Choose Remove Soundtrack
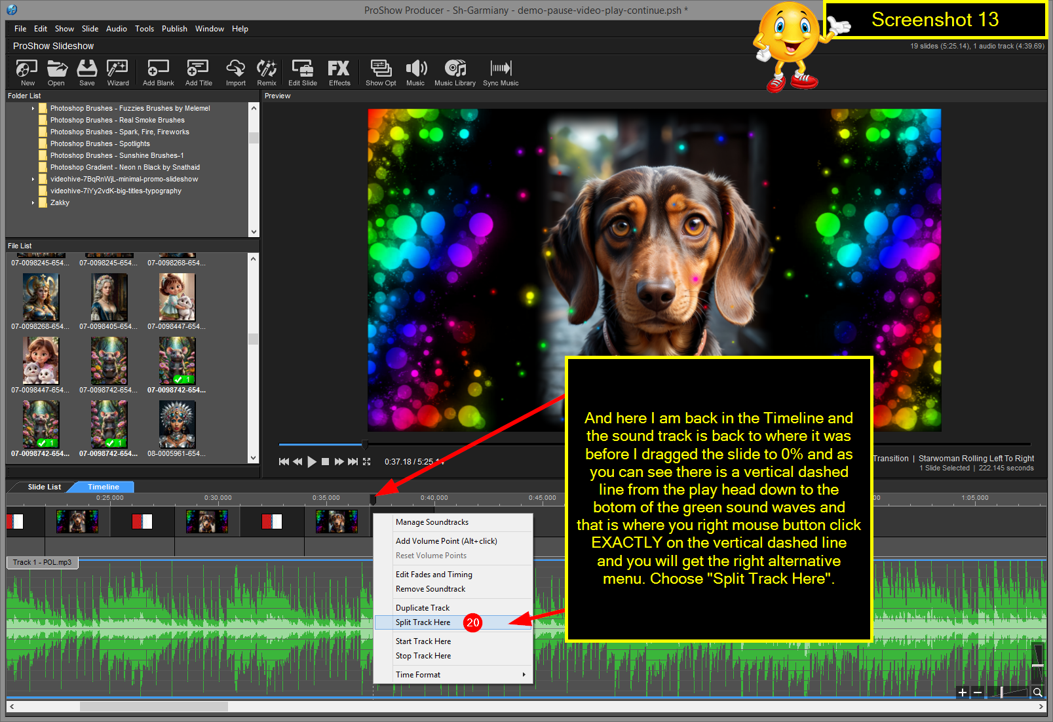The width and height of the screenshot is (1053, 722). click(453, 589)
